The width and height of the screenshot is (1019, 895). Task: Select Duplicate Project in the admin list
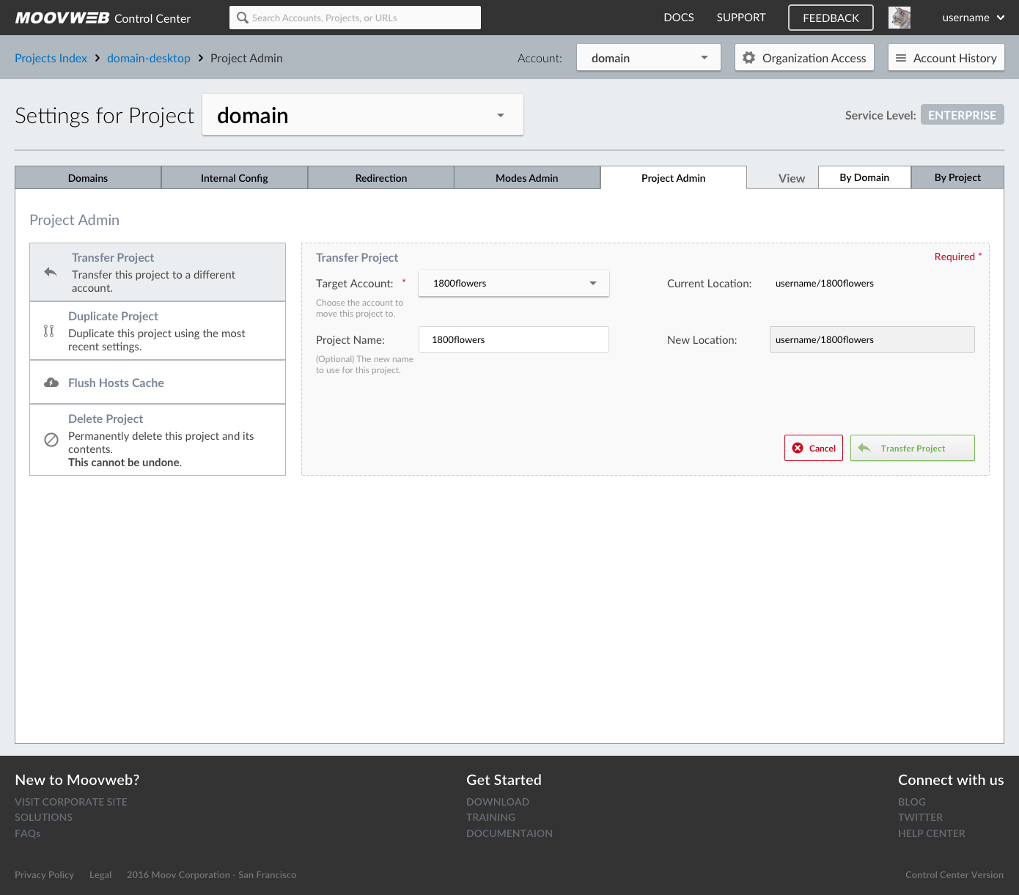pos(158,331)
